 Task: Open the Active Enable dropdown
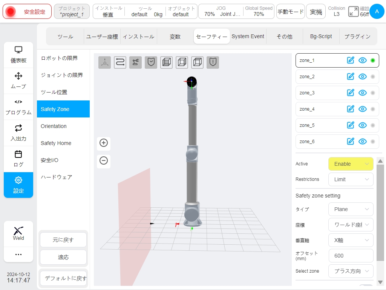[351, 164]
